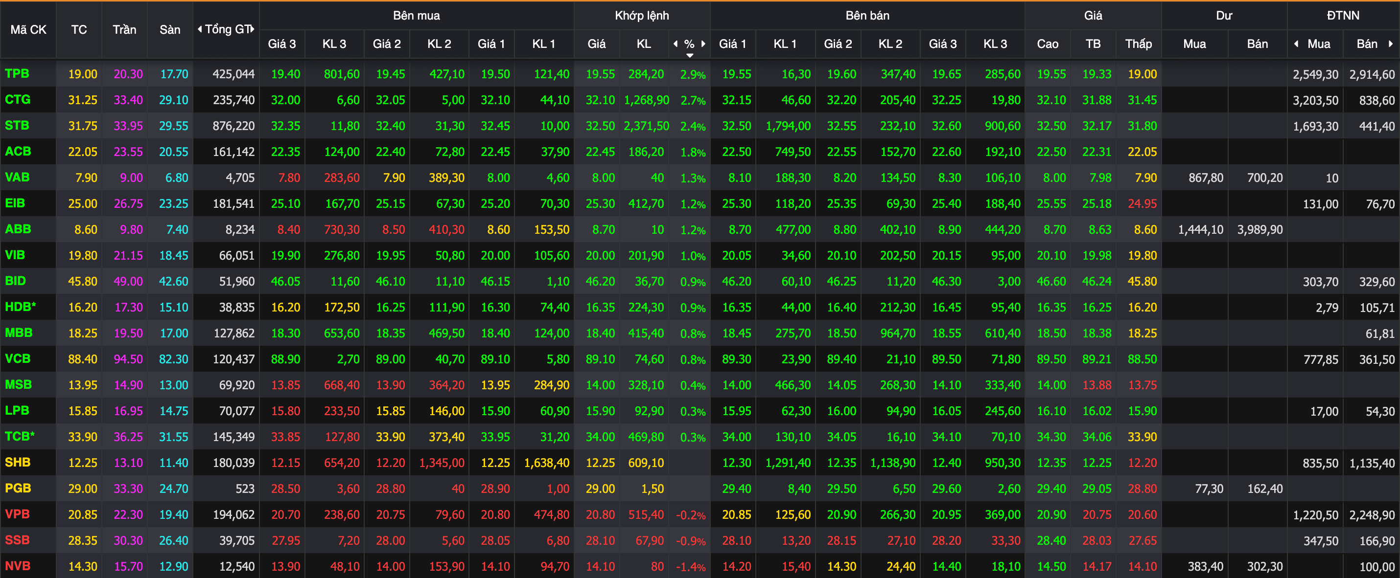The image size is (1400, 578).
Task: Click PGB total value 523
Action: [245, 489]
